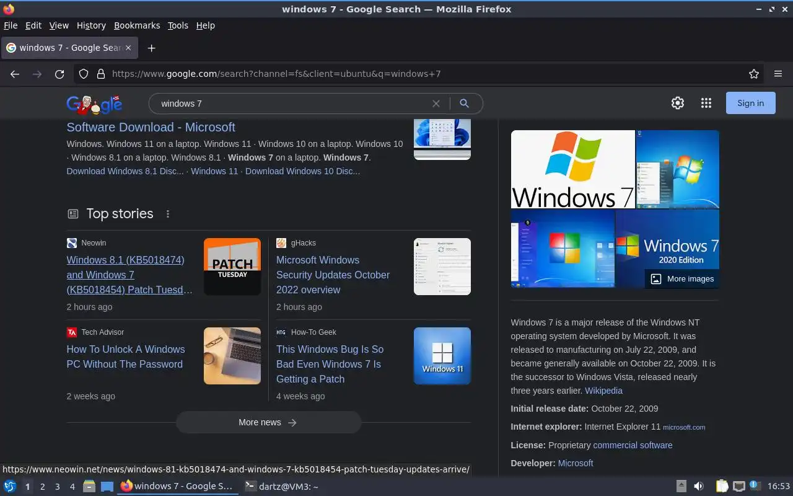Screen dimensions: 793x496
Task: Clear the search box with the X
Action: pyautogui.click(x=436, y=104)
